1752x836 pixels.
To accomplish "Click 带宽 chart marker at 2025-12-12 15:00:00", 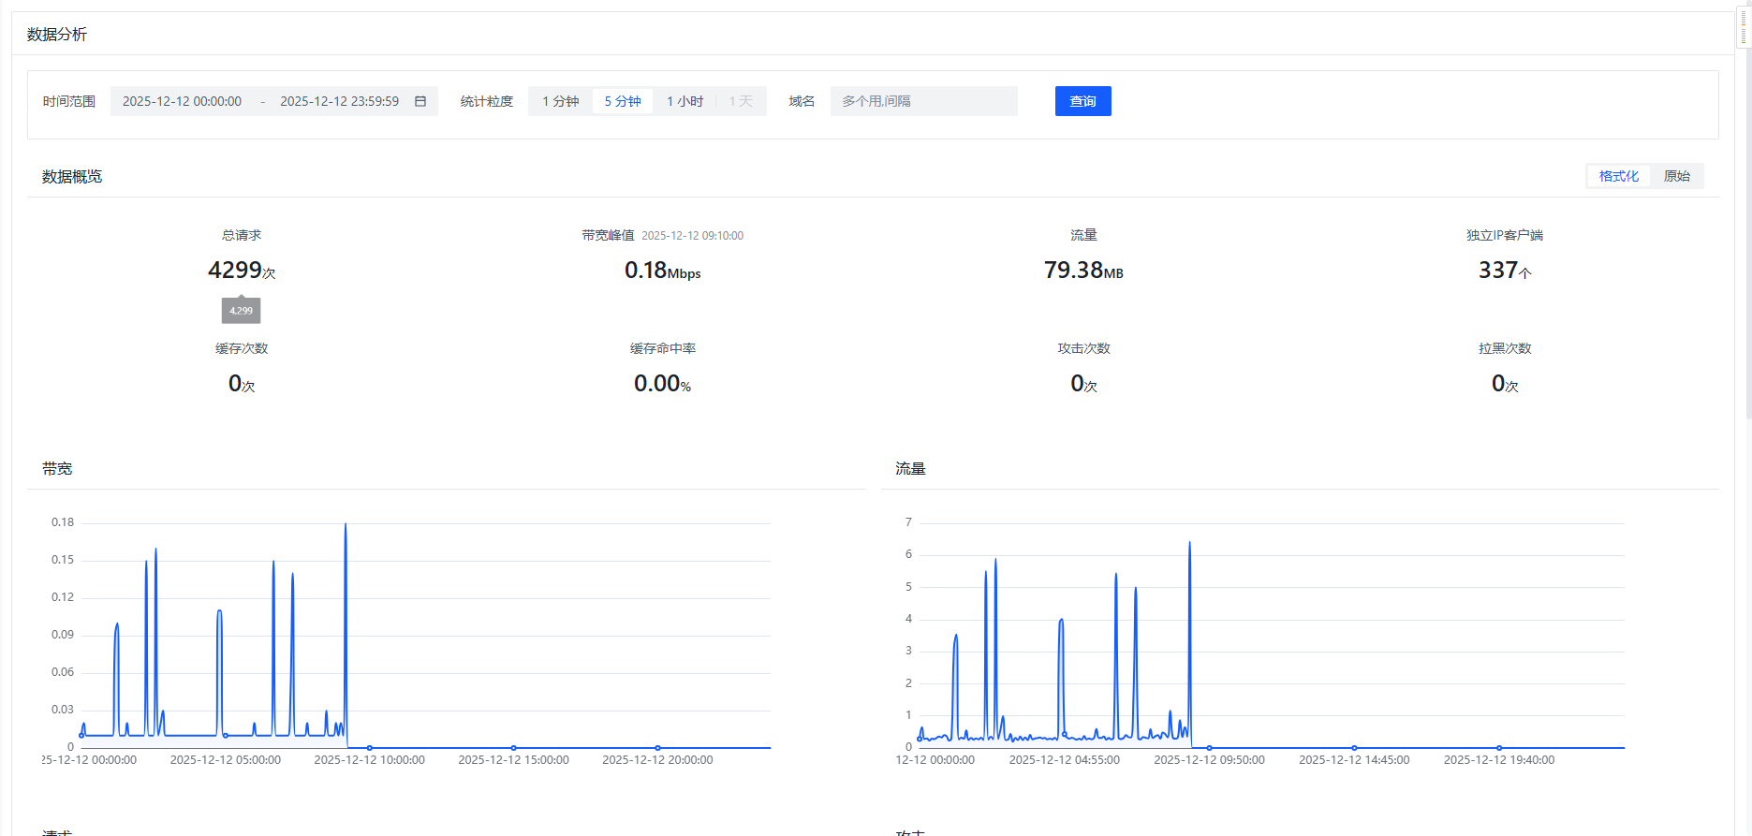I will point(514,748).
